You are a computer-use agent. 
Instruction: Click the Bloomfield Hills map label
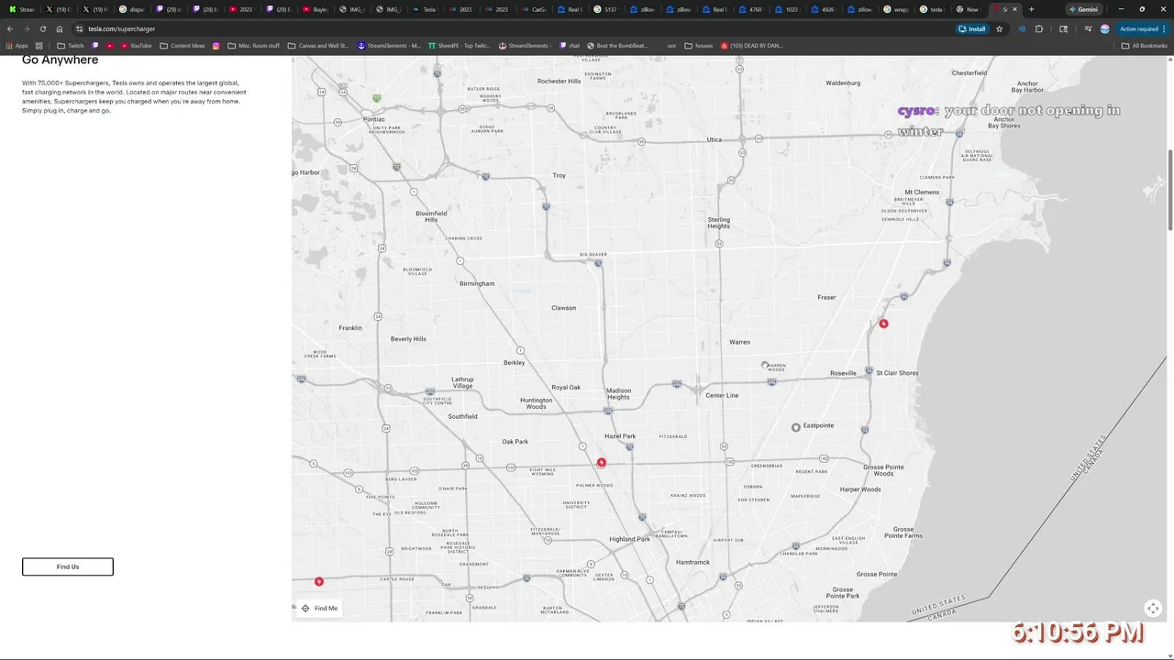pos(431,216)
